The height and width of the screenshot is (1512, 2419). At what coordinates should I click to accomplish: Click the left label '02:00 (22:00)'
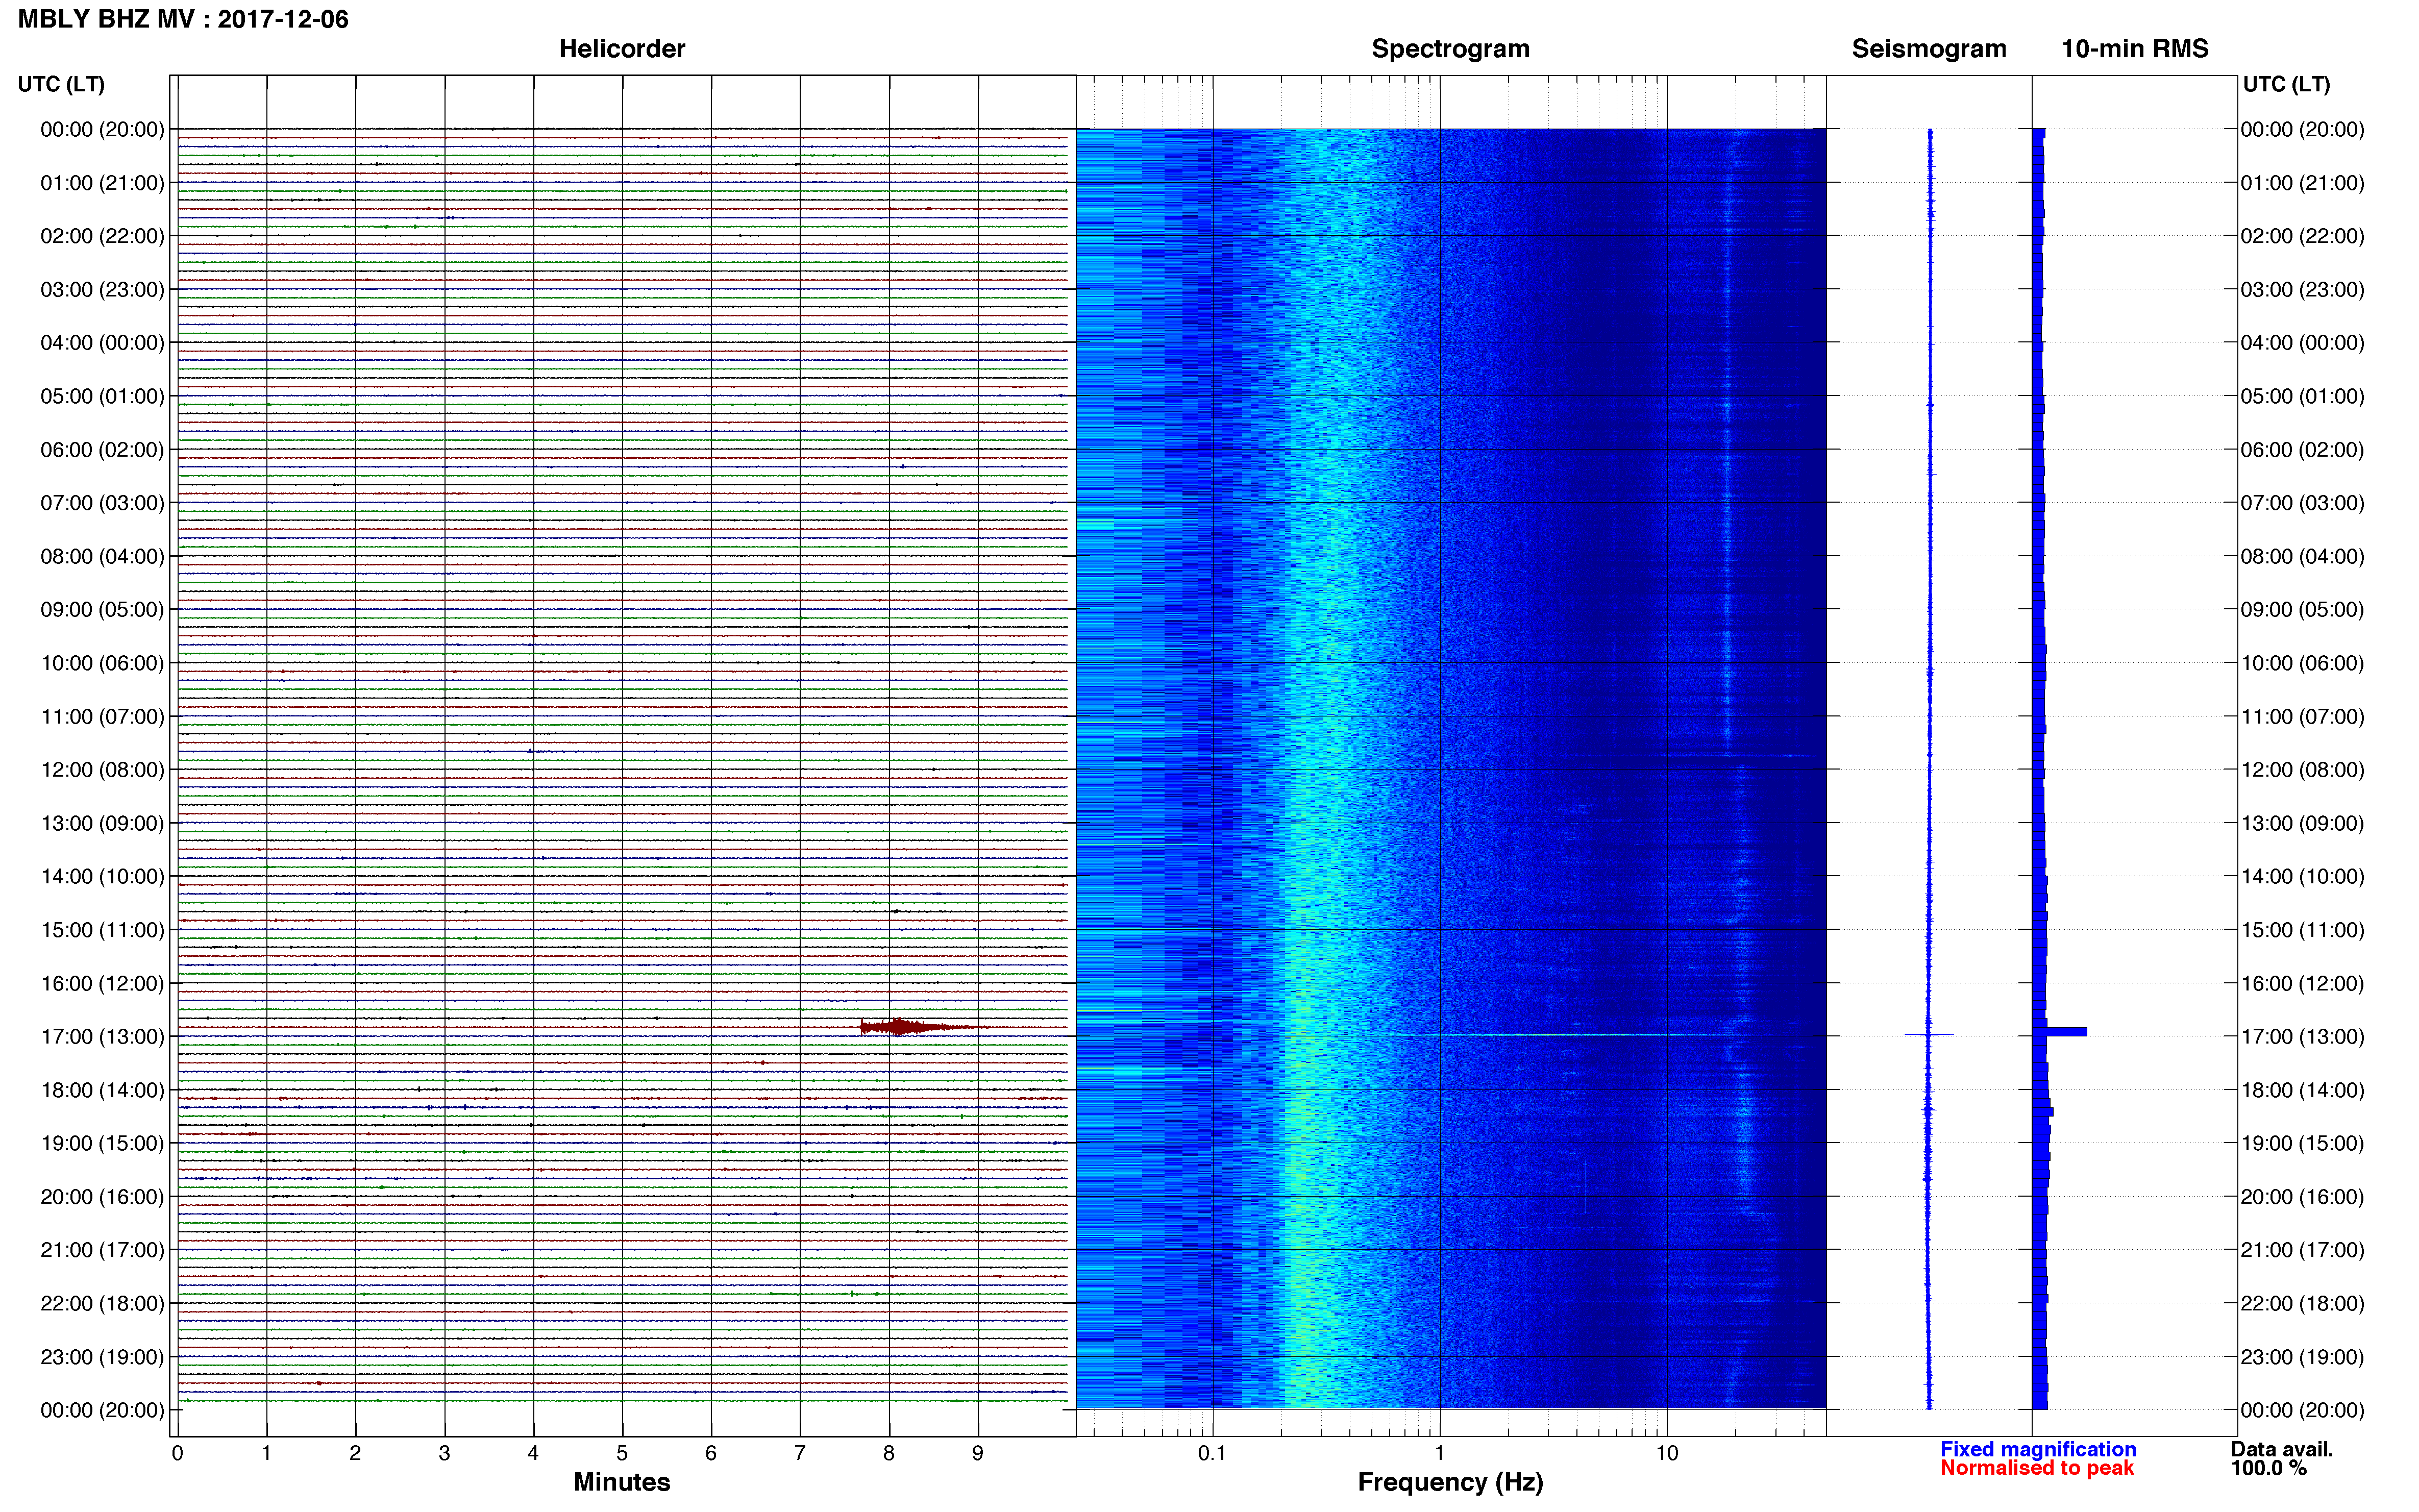(102, 236)
